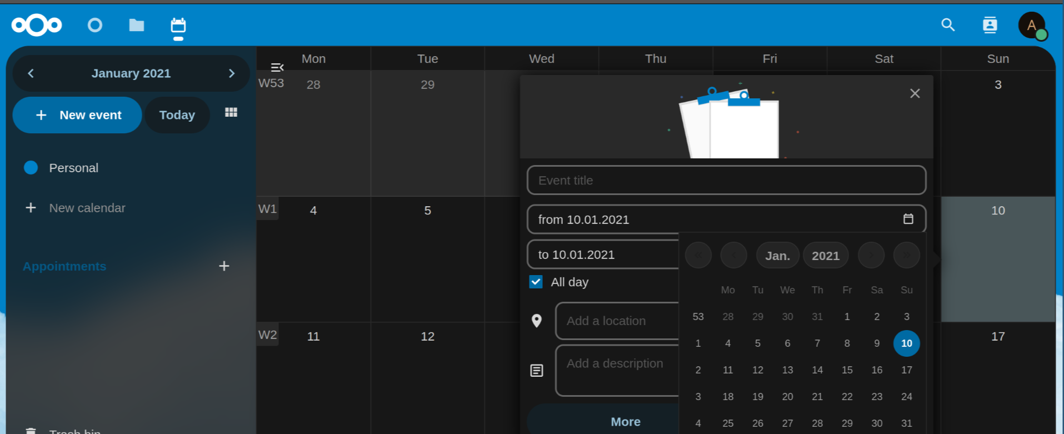The height and width of the screenshot is (434, 1064).
Task: Open the Contacts menu icon
Action: point(990,25)
